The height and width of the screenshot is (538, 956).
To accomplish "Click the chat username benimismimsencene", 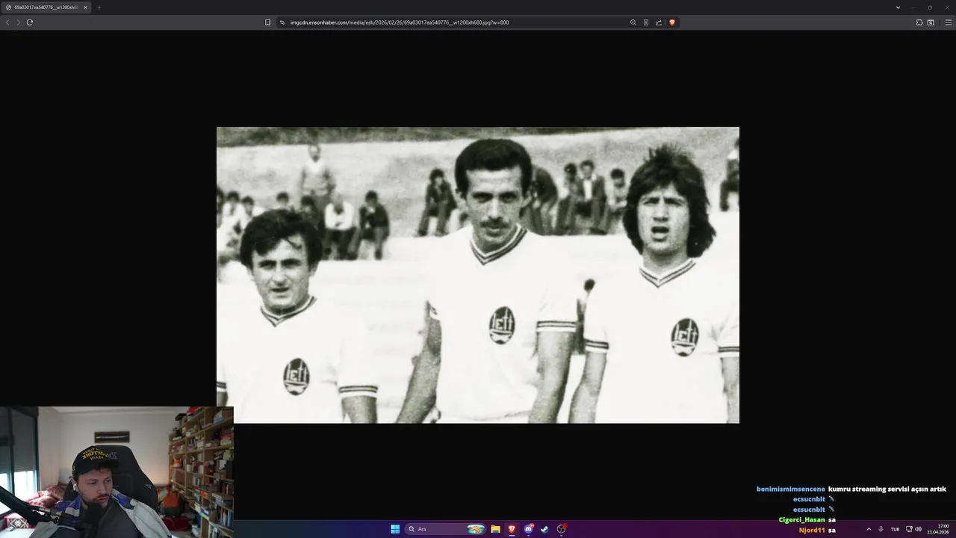I will [x=790, y=489].
